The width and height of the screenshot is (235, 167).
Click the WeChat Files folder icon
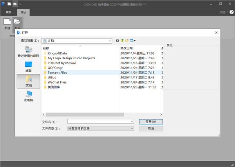pos(45,82)
